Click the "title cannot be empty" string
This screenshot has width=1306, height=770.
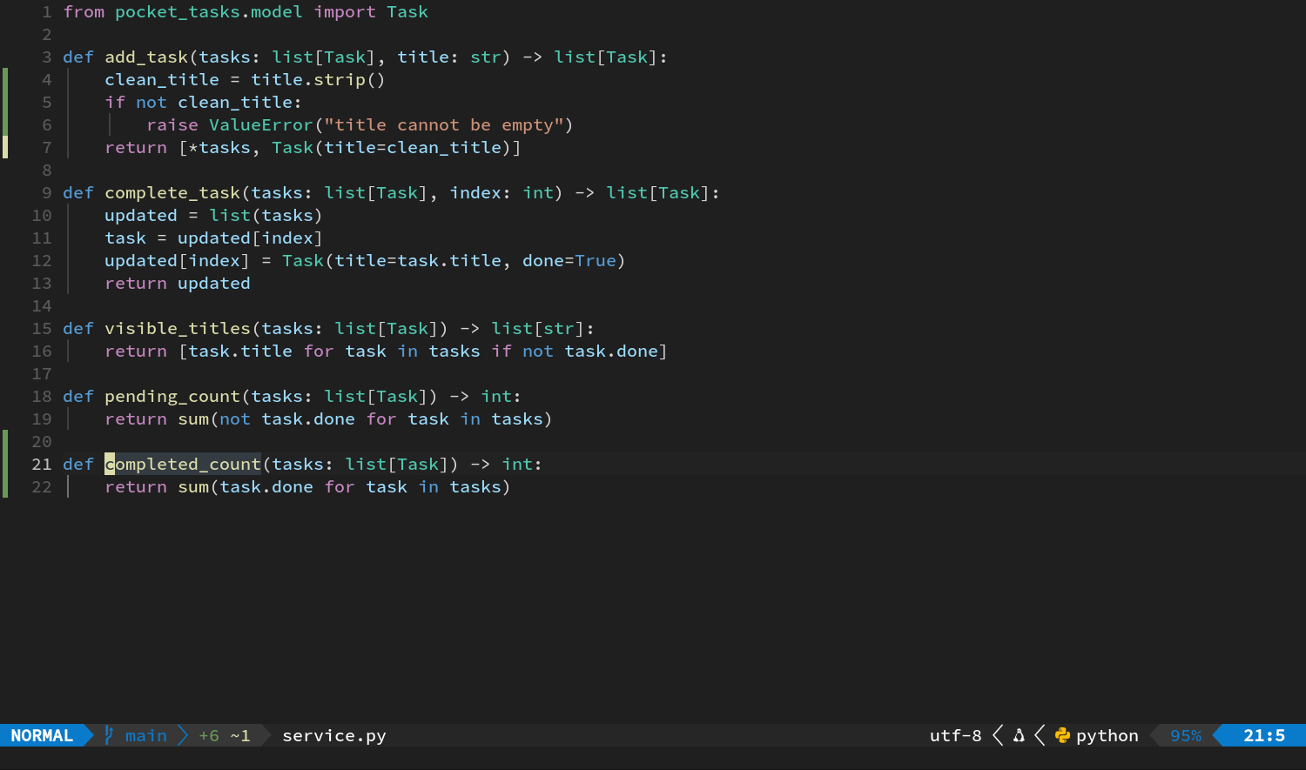(x=444, y=125)
